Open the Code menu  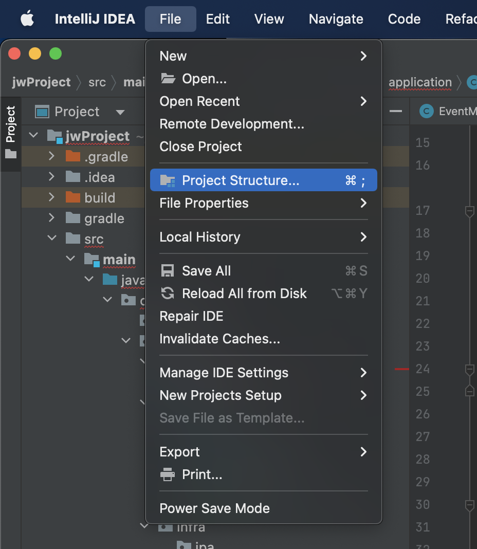404,19
